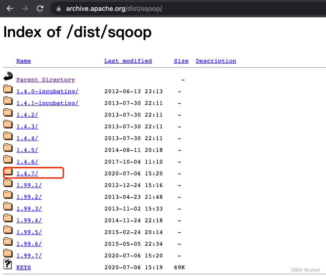Click the unknown-file icon beside KEYS
Image resolution: width=326 pixels, height=276 pixels.
coord(7,264)
